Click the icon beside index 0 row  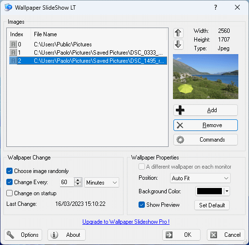pyautogui.click(x=13, y=44)
